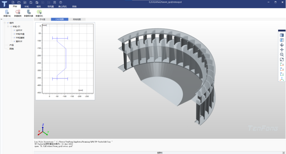The width and height of the screenshot is (286, 154).
Task: Collapse the 叶轮-01 tree node
Action: 8,26
